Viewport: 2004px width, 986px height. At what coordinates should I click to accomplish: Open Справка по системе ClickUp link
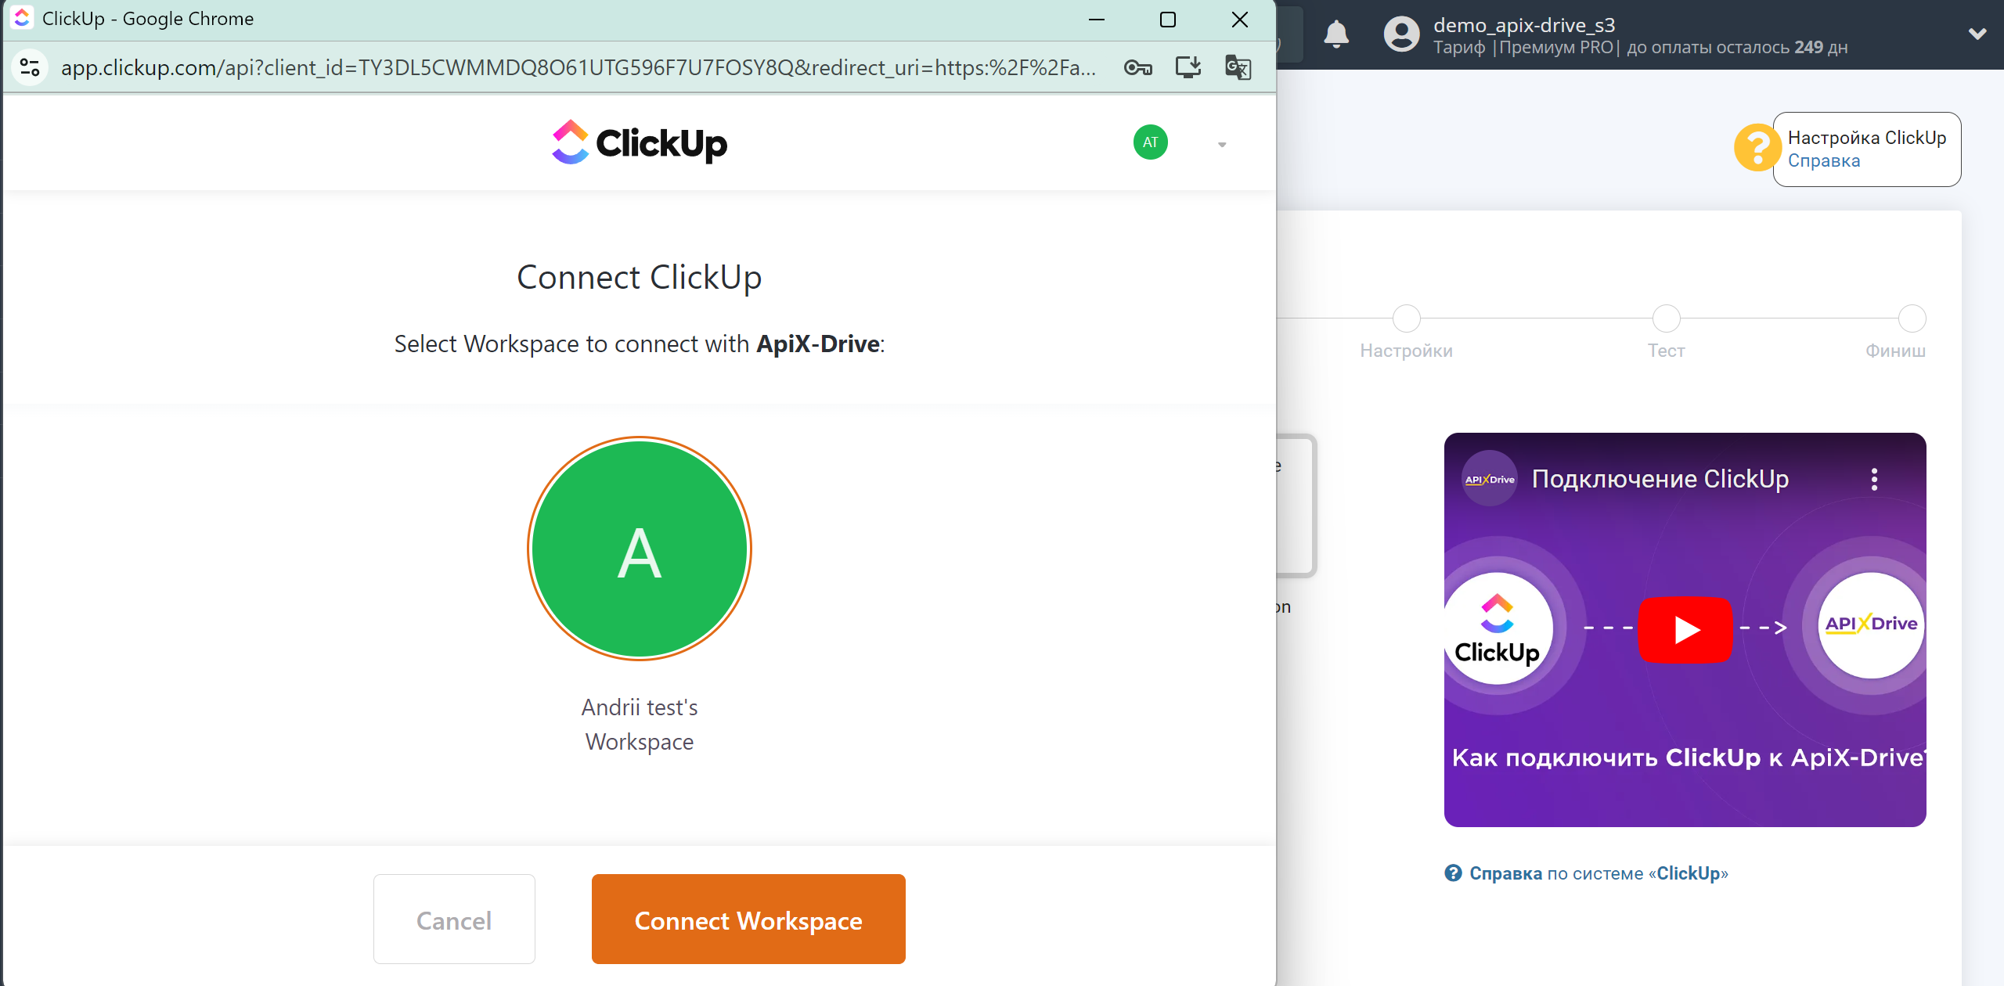1599,873
